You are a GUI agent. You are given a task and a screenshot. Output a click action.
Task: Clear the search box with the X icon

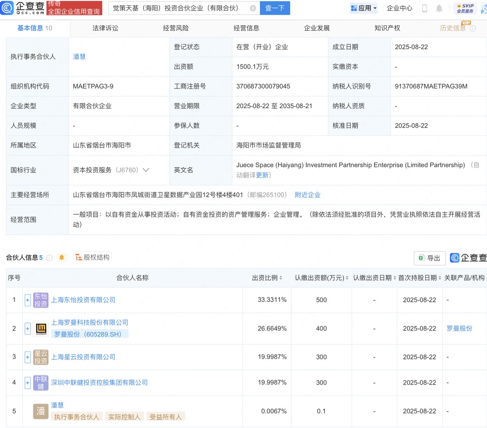(x=253, y=8)
